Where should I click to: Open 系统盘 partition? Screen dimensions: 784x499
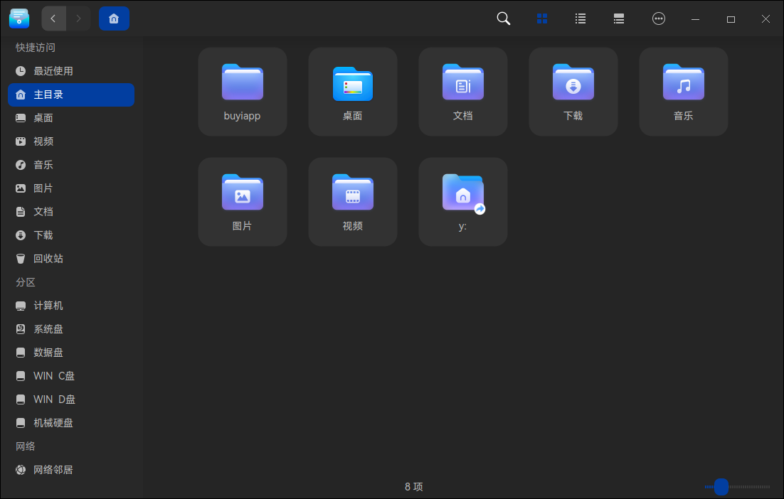tap(71, 329)
